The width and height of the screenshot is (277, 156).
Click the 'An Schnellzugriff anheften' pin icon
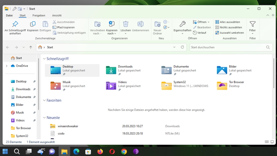(15, 24)
